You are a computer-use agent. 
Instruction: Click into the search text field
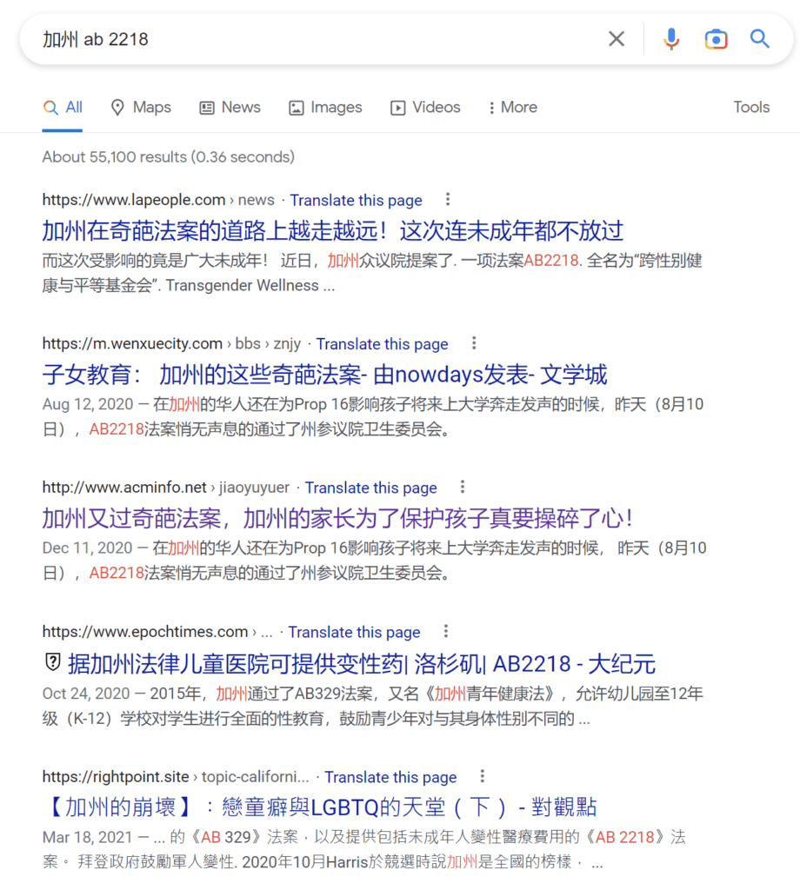[x=313, y=39]
